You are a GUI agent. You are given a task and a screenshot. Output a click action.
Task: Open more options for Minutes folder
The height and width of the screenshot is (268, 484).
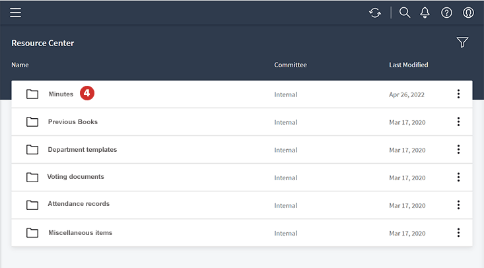[458, 94]
